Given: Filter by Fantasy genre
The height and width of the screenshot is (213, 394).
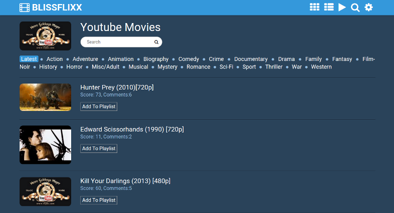Looking at the screenshot, I should [x=342, y=59].
